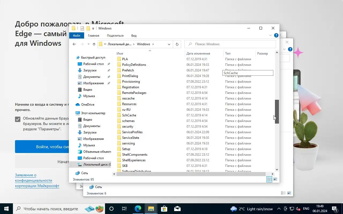Image resolution: width=343 pixels, height=214 pixels.
Task: Open Microsoft Edge from the taskbar
Action: (138, 209)
